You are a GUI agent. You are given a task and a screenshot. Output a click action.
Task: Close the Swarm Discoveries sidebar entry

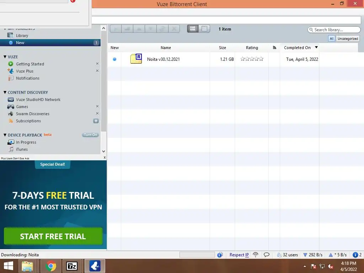point(97,113)
